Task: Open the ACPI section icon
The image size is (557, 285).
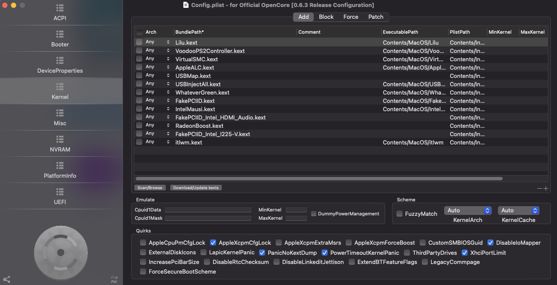Action: click(60, 8)
